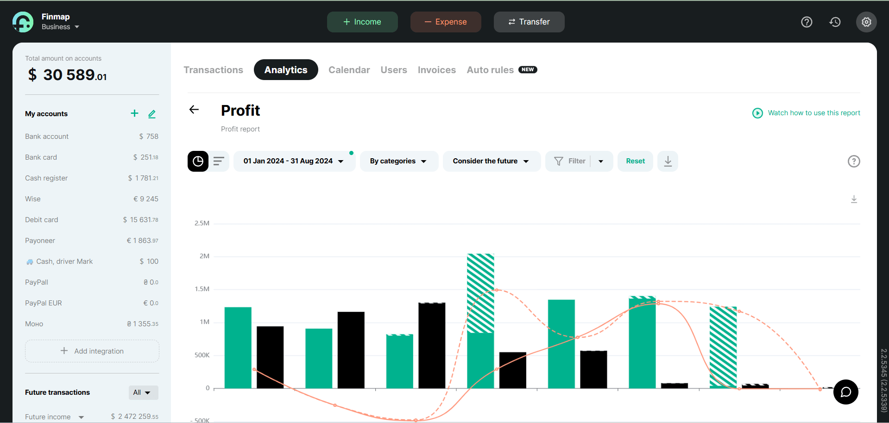Watch how to use this report
Screen dimensions: 889x423
813,113
